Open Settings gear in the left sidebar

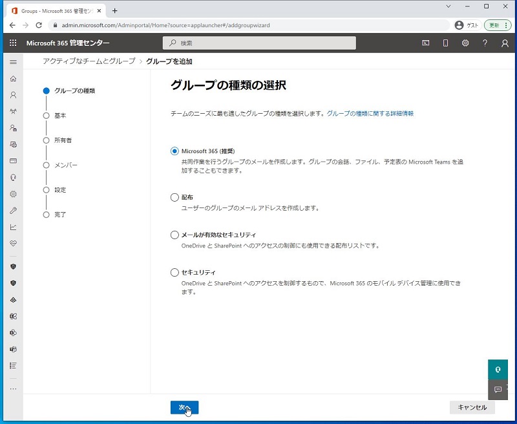click(x=13, y=194)
